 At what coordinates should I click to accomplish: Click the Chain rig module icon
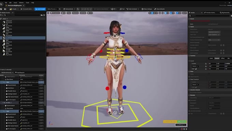[4, 28]
